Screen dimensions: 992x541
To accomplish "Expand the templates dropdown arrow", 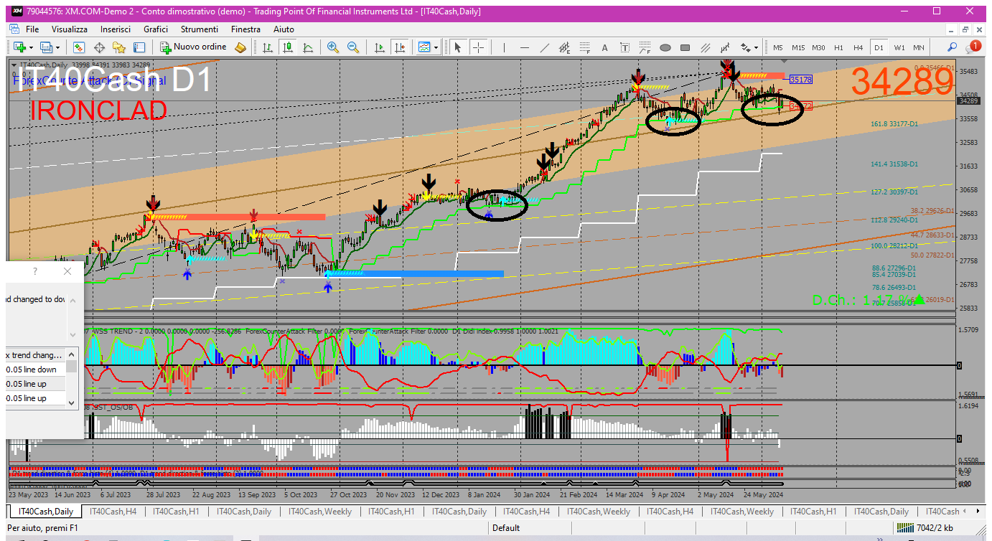I will point(437,47).
